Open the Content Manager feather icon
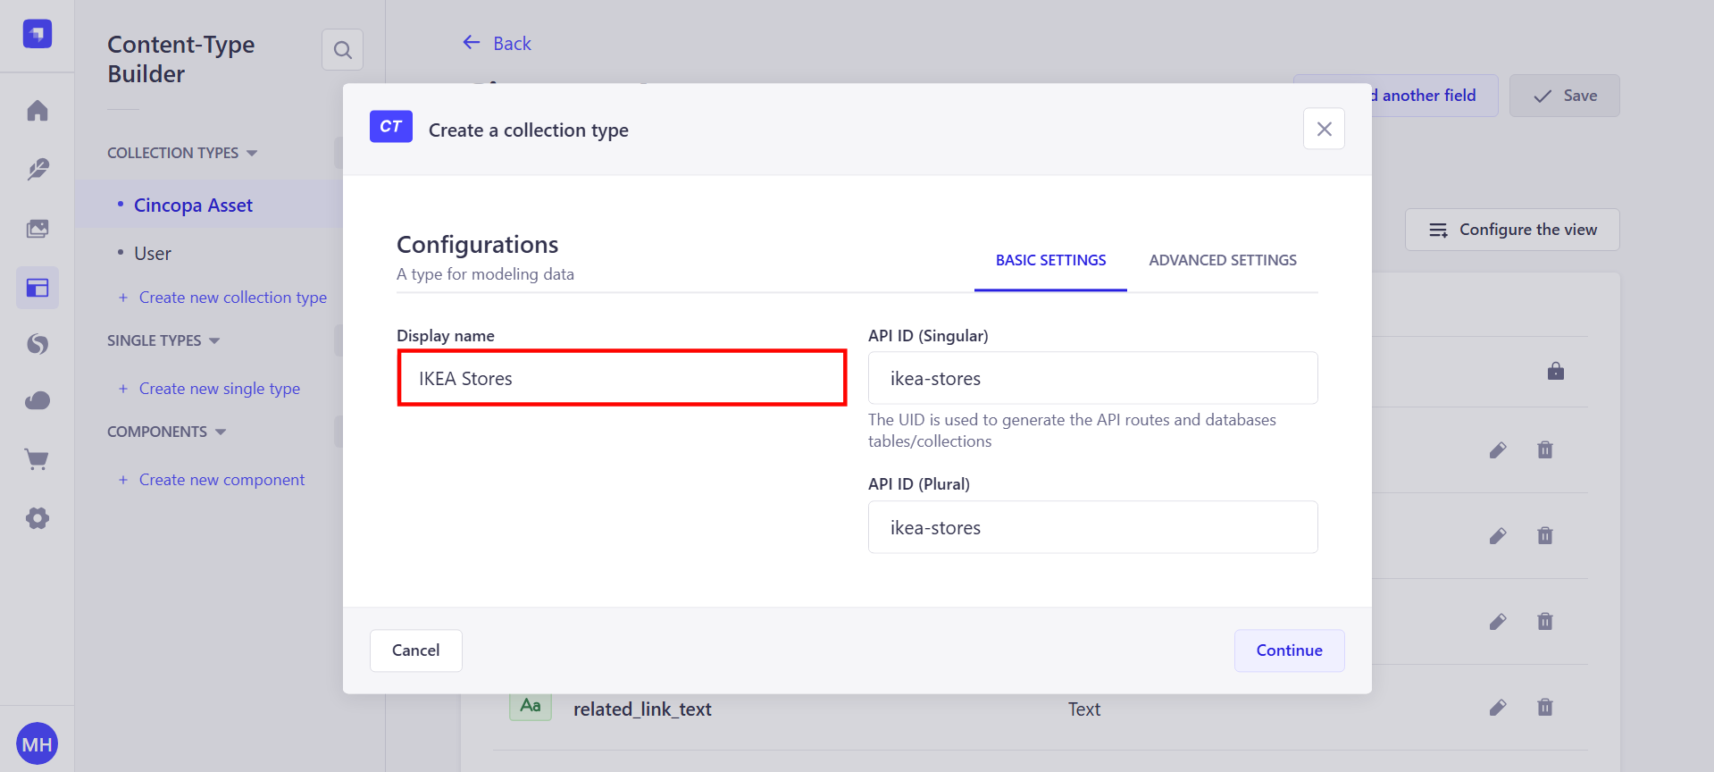 (x=37, y=170)
